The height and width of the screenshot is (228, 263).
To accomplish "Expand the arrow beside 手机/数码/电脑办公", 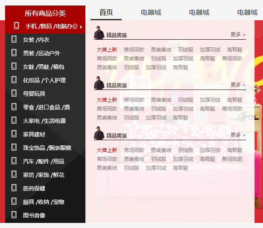I will tap(81, 27).
